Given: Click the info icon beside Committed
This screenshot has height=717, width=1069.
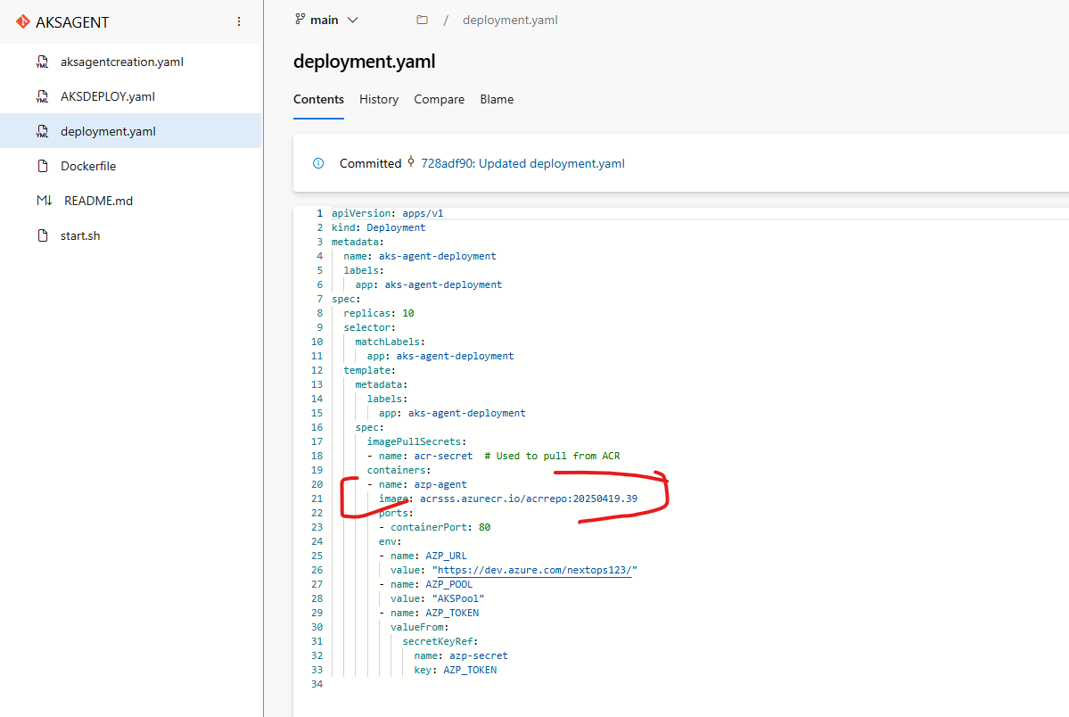Looking at the screenshot, I should [x=318, y=163].
